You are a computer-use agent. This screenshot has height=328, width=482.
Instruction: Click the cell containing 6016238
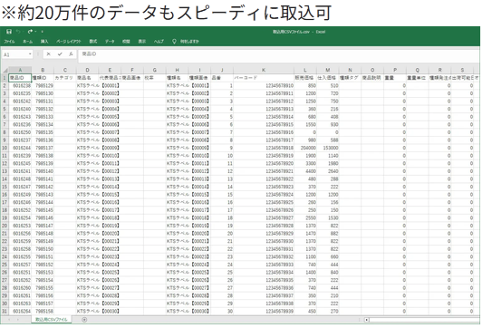(20, 86)
